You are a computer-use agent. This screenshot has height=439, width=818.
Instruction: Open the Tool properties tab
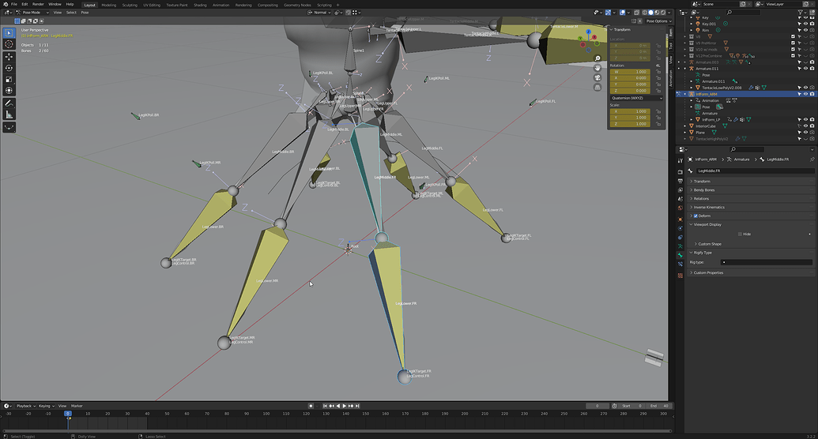680,160
